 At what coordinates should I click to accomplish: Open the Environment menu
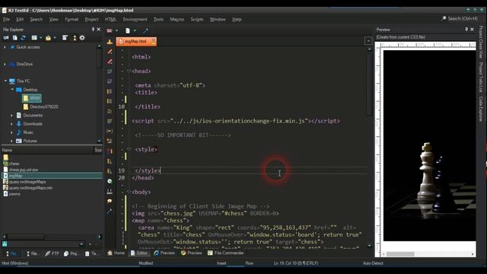coord(135,19)
